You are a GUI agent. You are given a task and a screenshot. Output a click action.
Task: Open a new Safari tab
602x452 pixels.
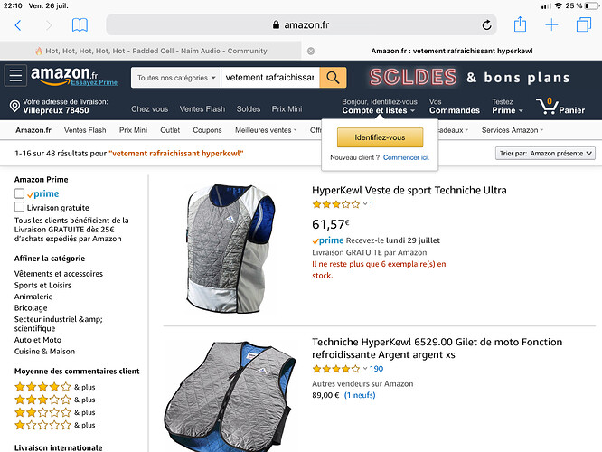click(551, 24)
